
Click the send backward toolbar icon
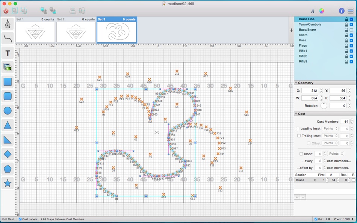click(53, 11)
